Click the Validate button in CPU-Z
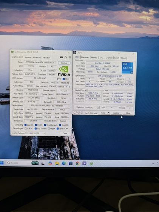159x212 pixels. click(116, 113)
